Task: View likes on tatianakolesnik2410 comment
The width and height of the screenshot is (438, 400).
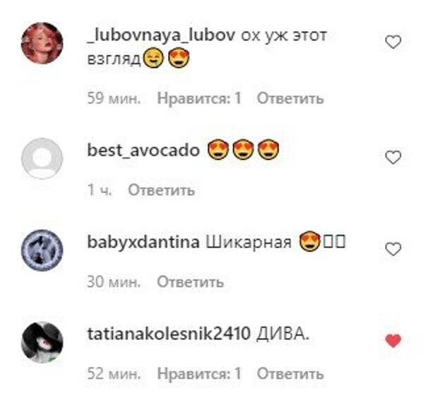Action: [199, 373]
